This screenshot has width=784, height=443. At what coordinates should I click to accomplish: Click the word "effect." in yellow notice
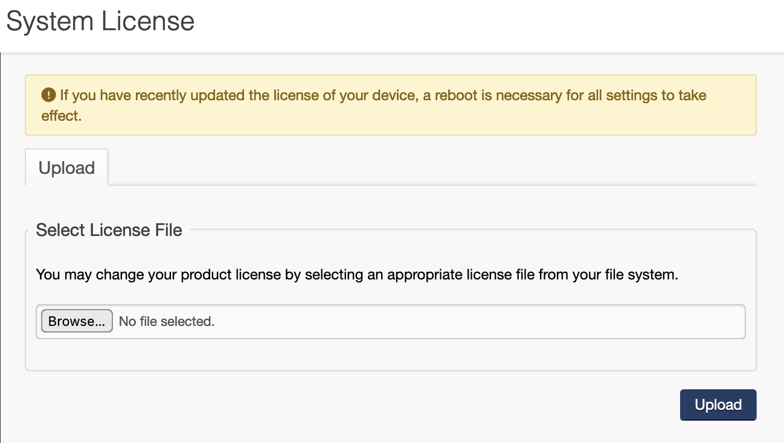click(x=61, y=116)
